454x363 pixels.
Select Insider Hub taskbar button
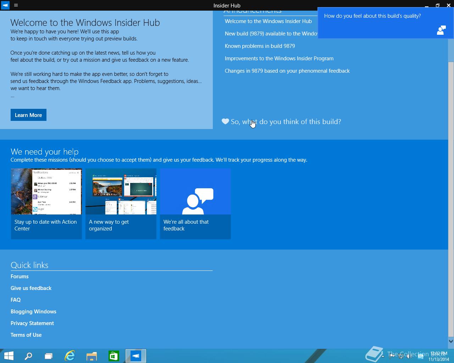point(136,356)
